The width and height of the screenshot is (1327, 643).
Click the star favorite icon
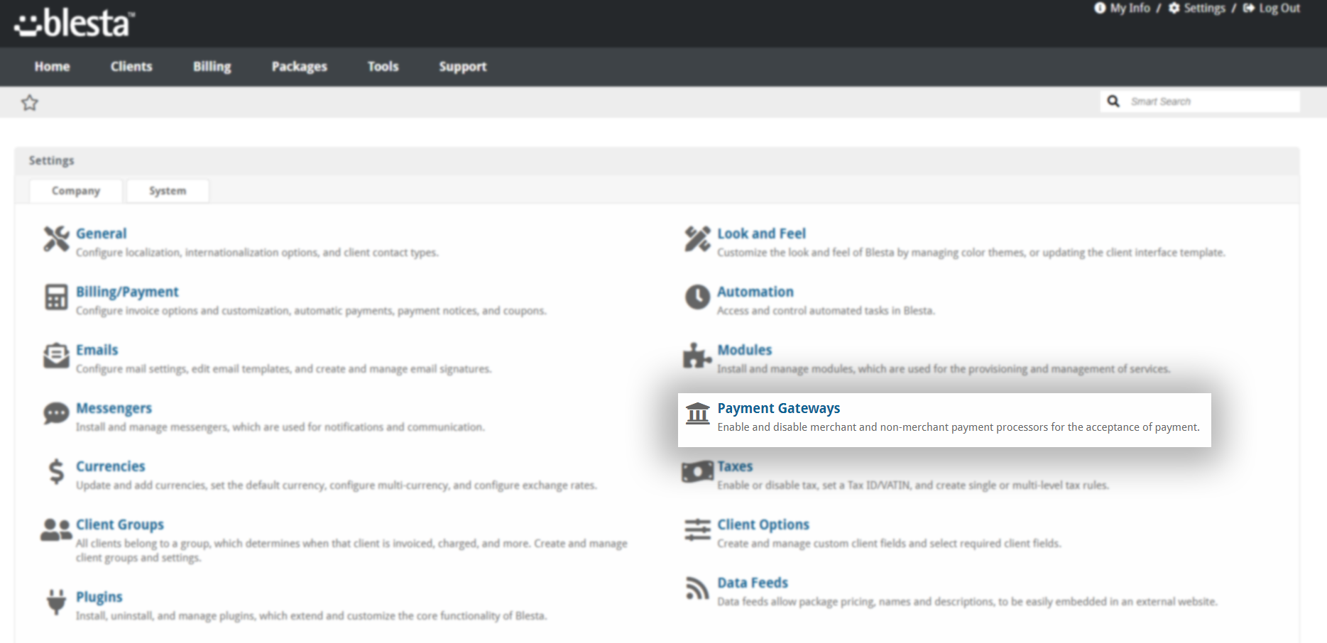30,103
